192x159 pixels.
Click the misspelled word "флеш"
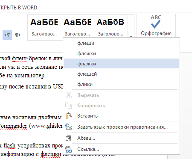(19, 59)
